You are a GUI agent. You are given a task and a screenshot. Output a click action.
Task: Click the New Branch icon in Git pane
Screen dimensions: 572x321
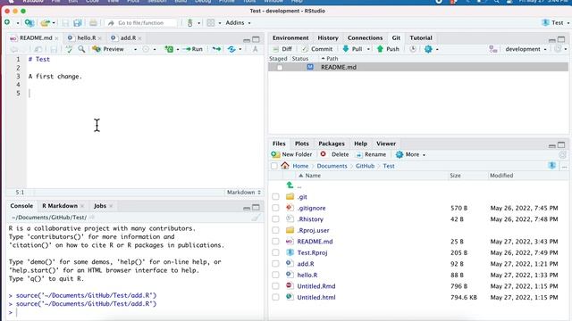[493, 49]
